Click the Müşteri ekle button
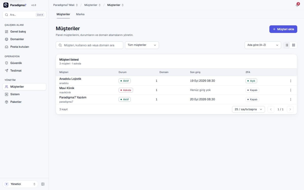This screenshot has height=190, width=304. tap(283, 29)
